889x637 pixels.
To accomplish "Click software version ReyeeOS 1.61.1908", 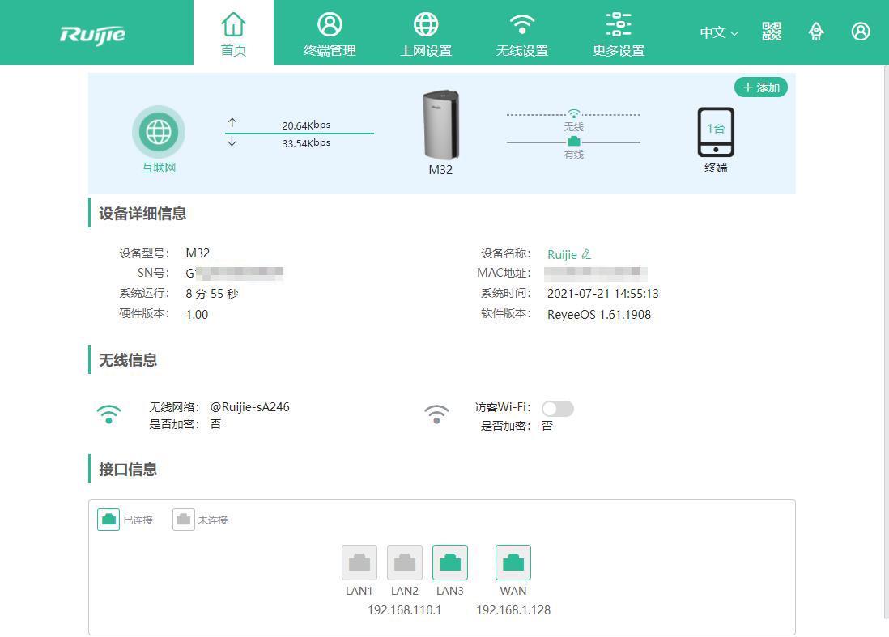I will (598, 315).
